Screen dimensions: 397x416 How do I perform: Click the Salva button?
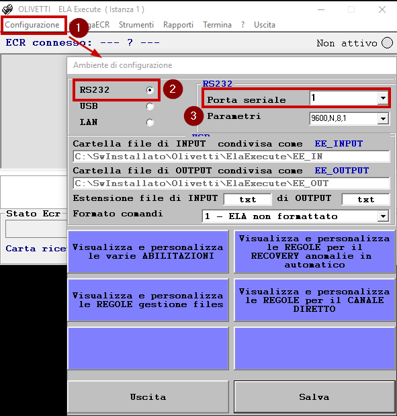click(x=314, y=397)
